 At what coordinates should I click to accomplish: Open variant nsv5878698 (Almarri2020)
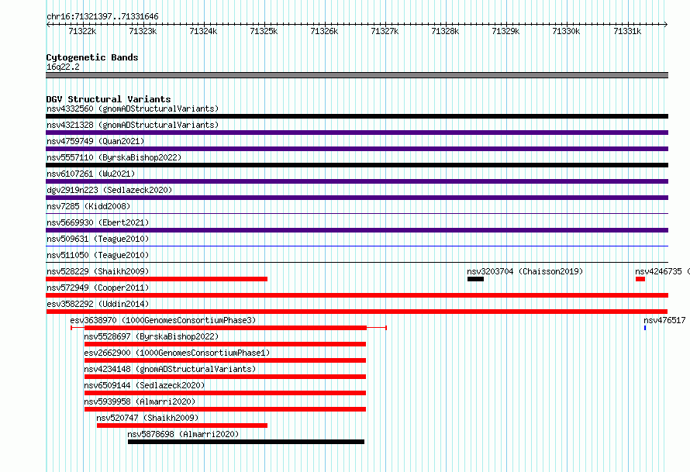(x=183, y=434)
